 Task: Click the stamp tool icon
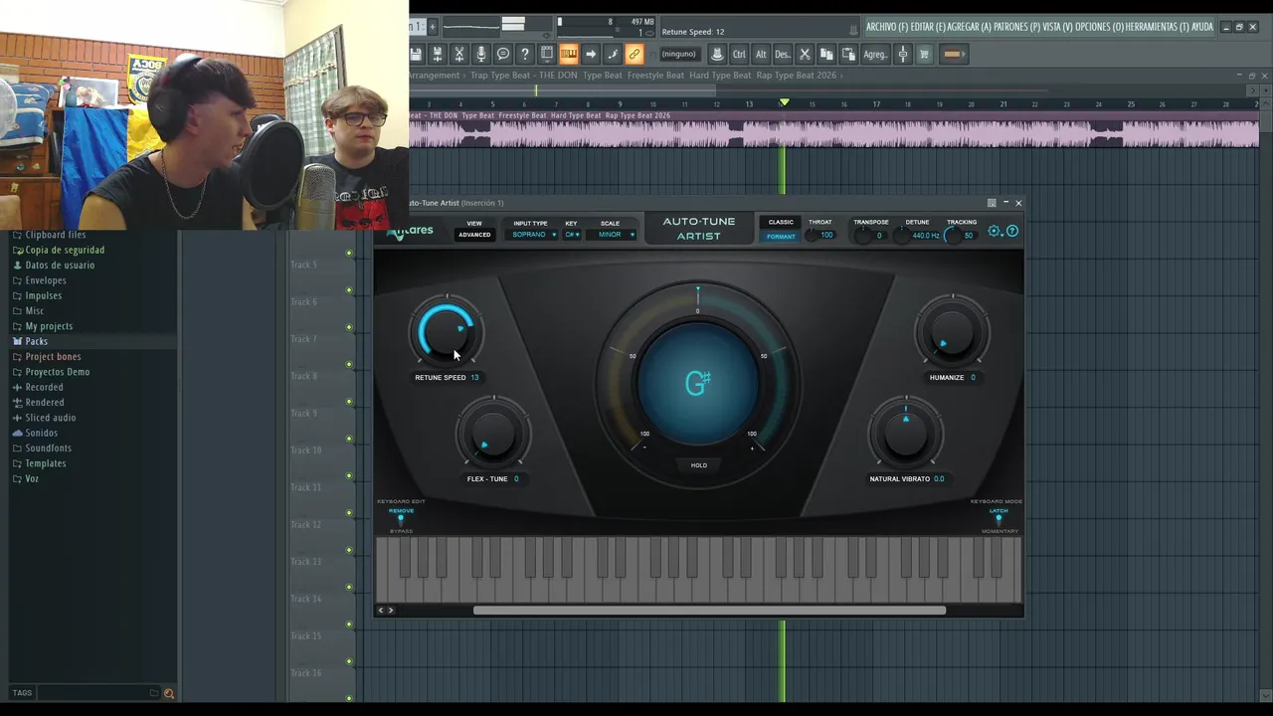(717, 54)
